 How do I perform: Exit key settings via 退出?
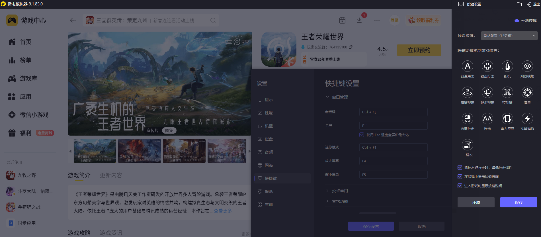click(x=533, y=4)
